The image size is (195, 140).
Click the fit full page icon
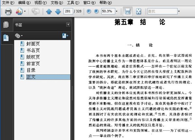click(138, 11)
